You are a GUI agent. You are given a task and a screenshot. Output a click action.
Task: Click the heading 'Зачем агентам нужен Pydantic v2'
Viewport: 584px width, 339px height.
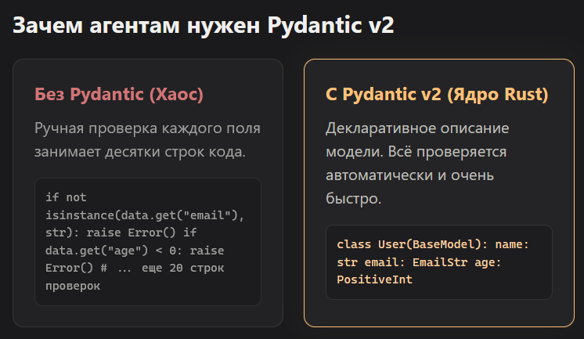pyautogui.click(x=204, y=26)
